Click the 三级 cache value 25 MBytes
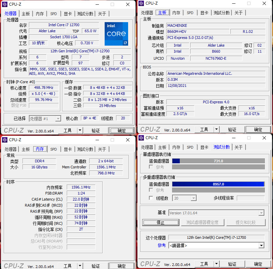273x269 pixels. 108,106
